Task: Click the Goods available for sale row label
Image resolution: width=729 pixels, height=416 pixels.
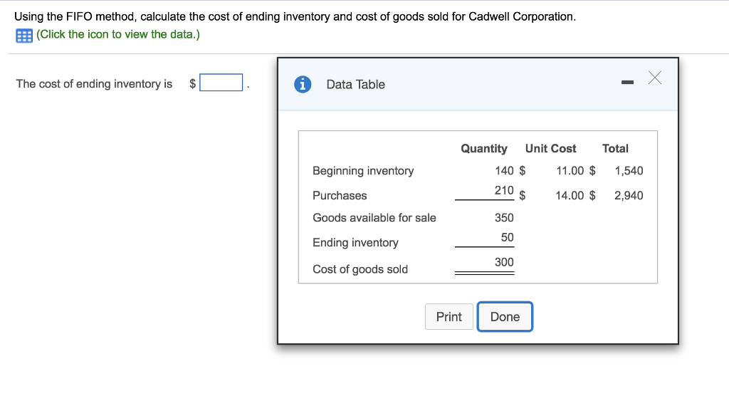Action: [374, 217]
